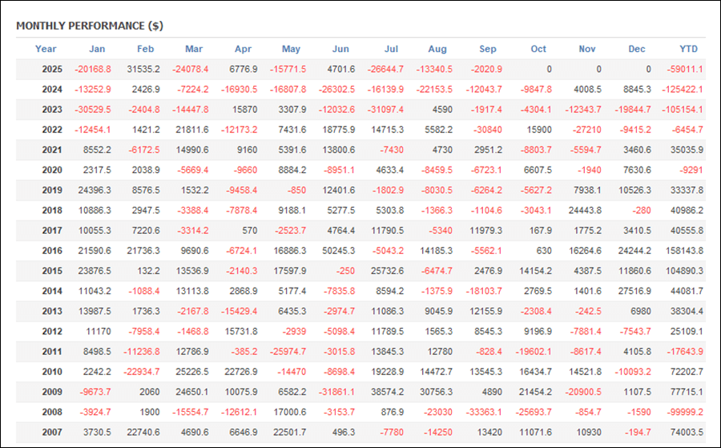Screen dimensions: 721x448
Task: Click the Monthly Performance ($) title
Action: pos(90,26)
